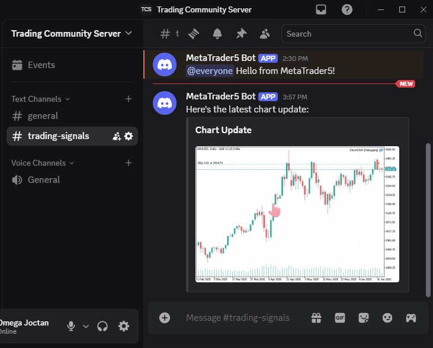The image size is (433, 348).
Task: Minimize the Discord window
Action: tap(381, 9)
